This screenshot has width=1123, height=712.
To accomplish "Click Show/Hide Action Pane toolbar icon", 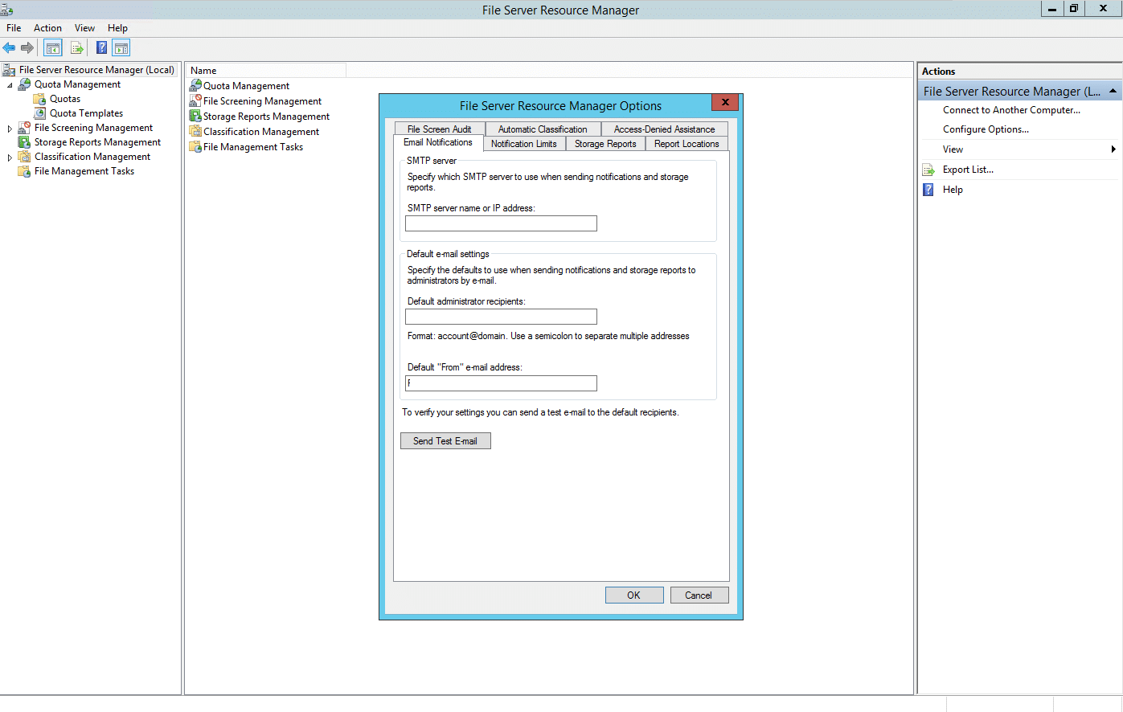I will click(121, 48).
